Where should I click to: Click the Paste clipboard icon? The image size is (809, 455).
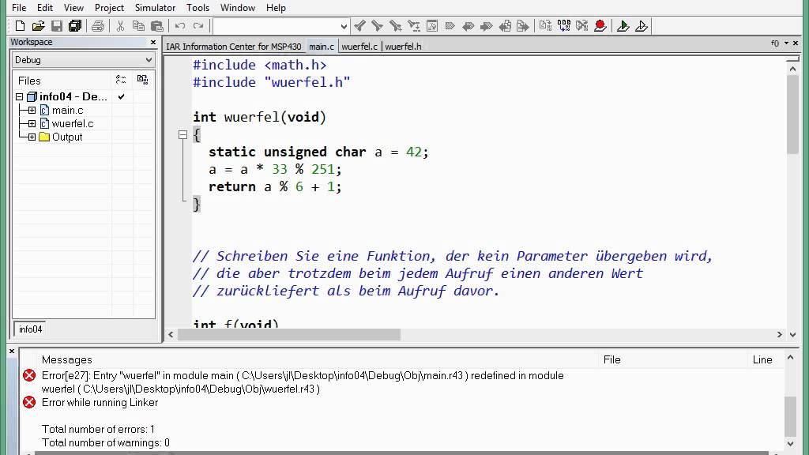click(x=157, y=26)
